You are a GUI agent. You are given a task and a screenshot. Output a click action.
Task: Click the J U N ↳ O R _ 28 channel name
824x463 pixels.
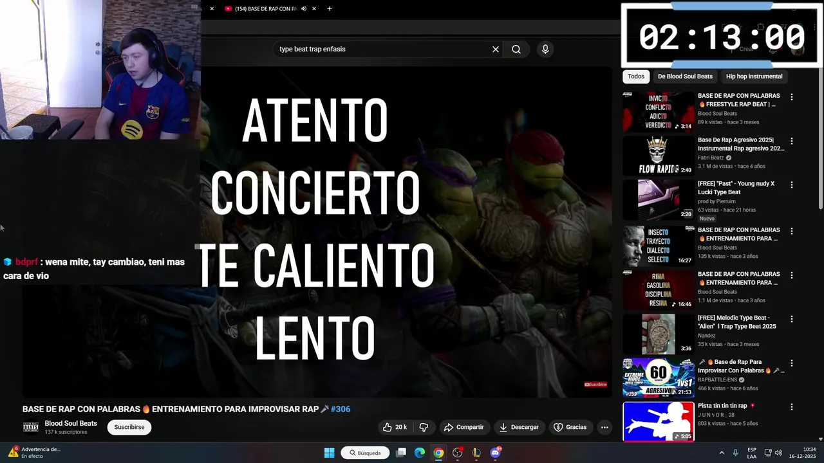(x=716, y=415)
